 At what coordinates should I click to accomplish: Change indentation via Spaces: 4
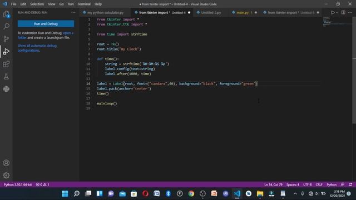293,184
